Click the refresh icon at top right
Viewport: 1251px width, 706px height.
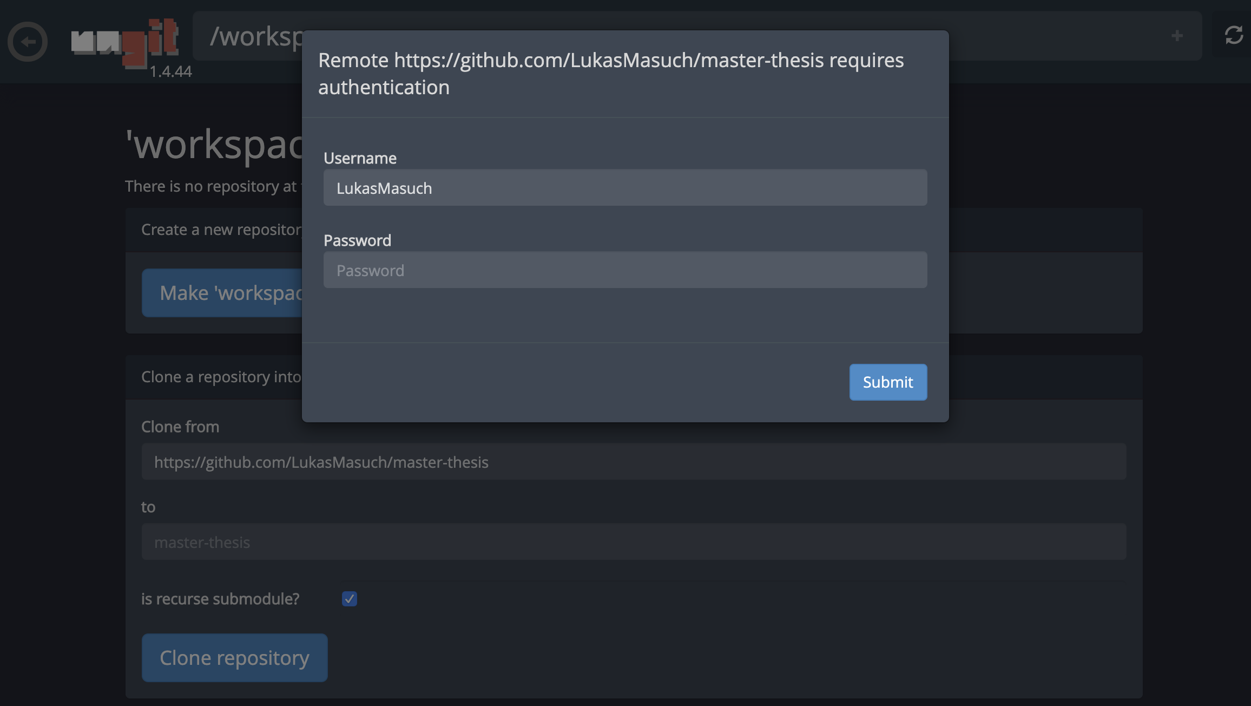[1234, 36]
